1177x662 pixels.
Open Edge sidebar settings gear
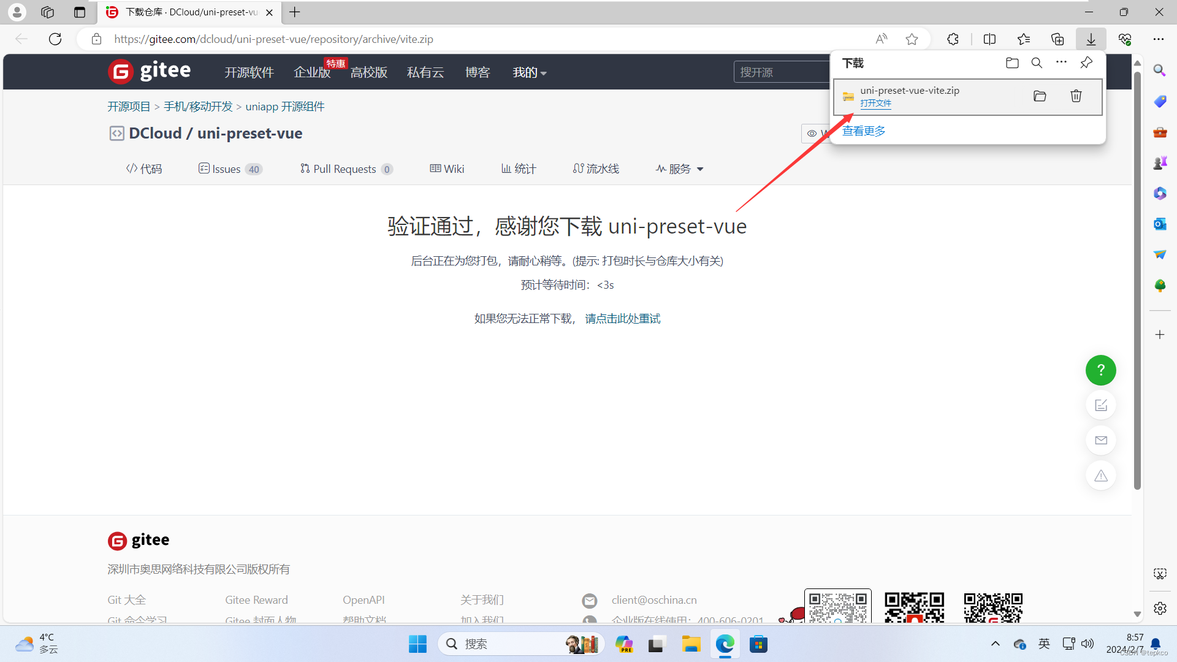click(1160, 608)
